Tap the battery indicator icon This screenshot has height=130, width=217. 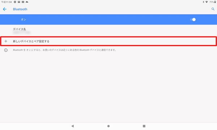point(215,2)
